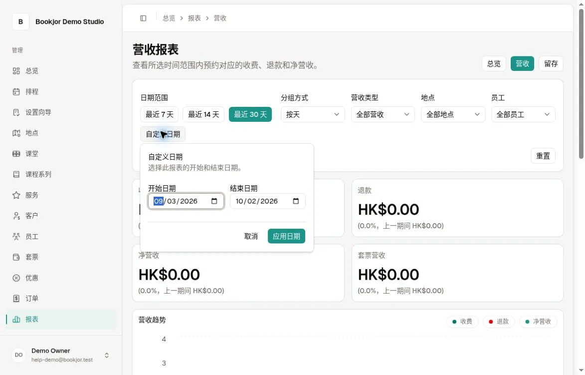Image resolution: width=585 pixels, height=375 pixels.
Task: Click the 排程 calendar icon in sidebar
Action: click(x=16, y=91)
